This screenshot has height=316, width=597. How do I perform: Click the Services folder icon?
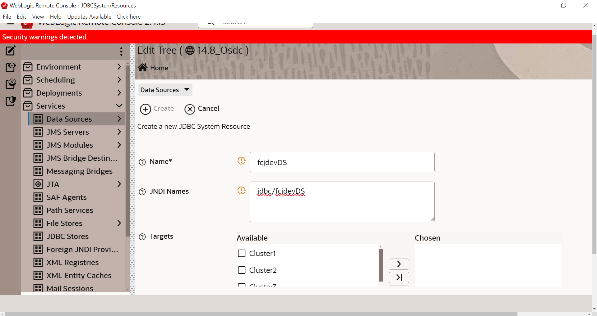(x=28, y=106)
